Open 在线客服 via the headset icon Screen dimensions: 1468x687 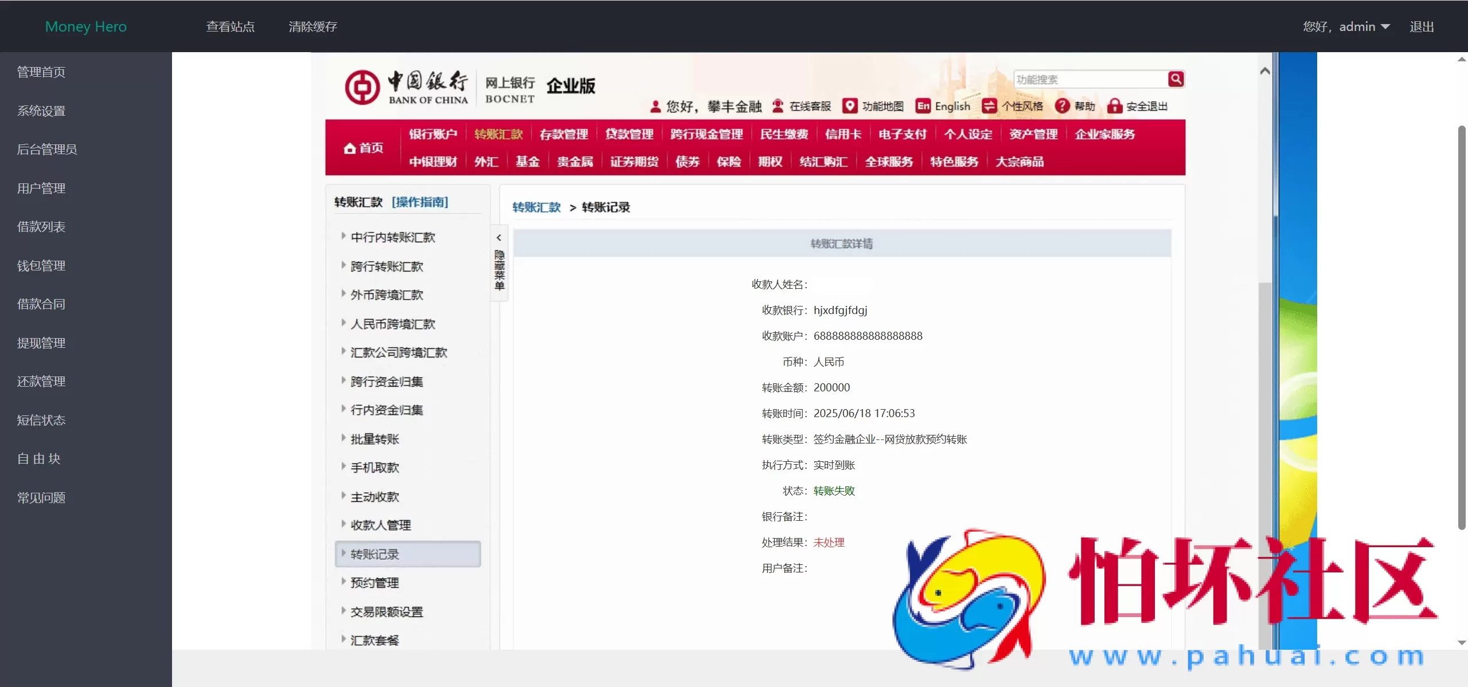(777, 106)
